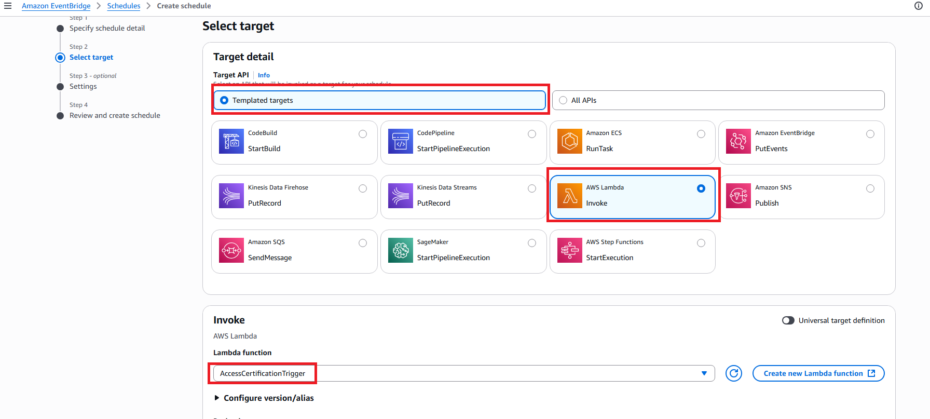Click the Kinesis Data Streams icon
This screenshot has height=419, width=930.
point(401,196)
